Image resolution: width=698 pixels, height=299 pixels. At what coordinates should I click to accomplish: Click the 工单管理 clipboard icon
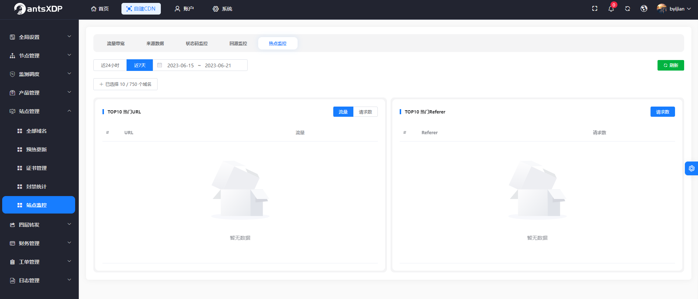12,262
